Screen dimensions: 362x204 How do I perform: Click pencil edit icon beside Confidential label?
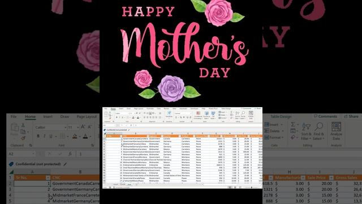pos(66,164)
